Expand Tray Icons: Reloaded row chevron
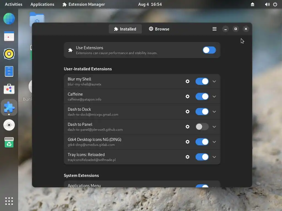The image size is (282, 211). [x=214, y=157]
